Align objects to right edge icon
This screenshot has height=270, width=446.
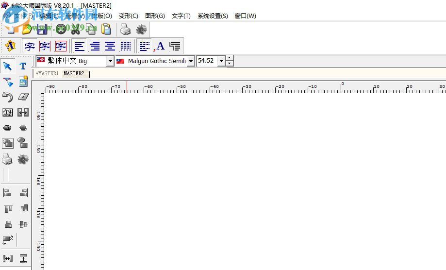coord(24,193)
